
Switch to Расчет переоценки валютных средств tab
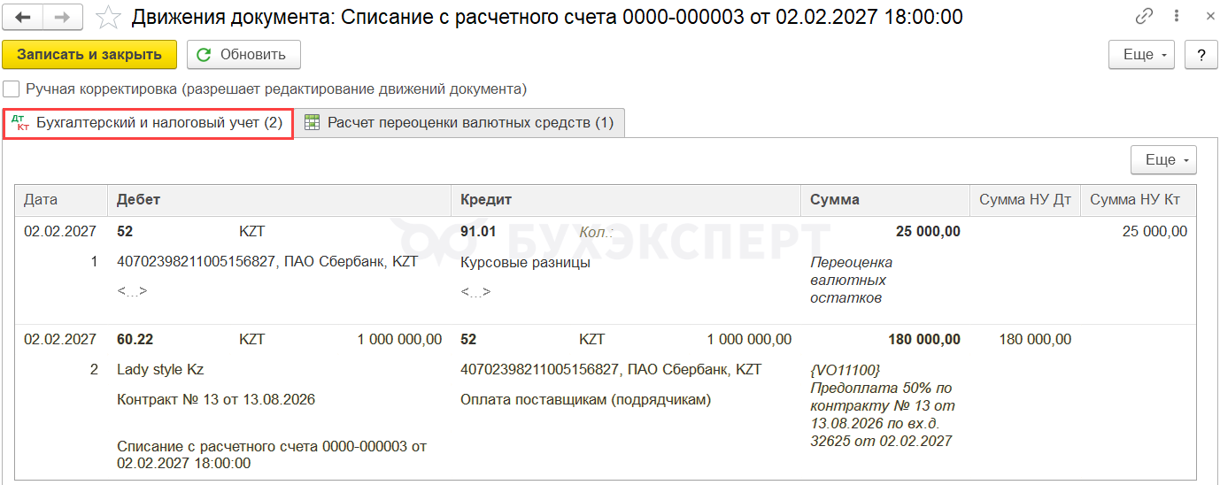point(459,123)
